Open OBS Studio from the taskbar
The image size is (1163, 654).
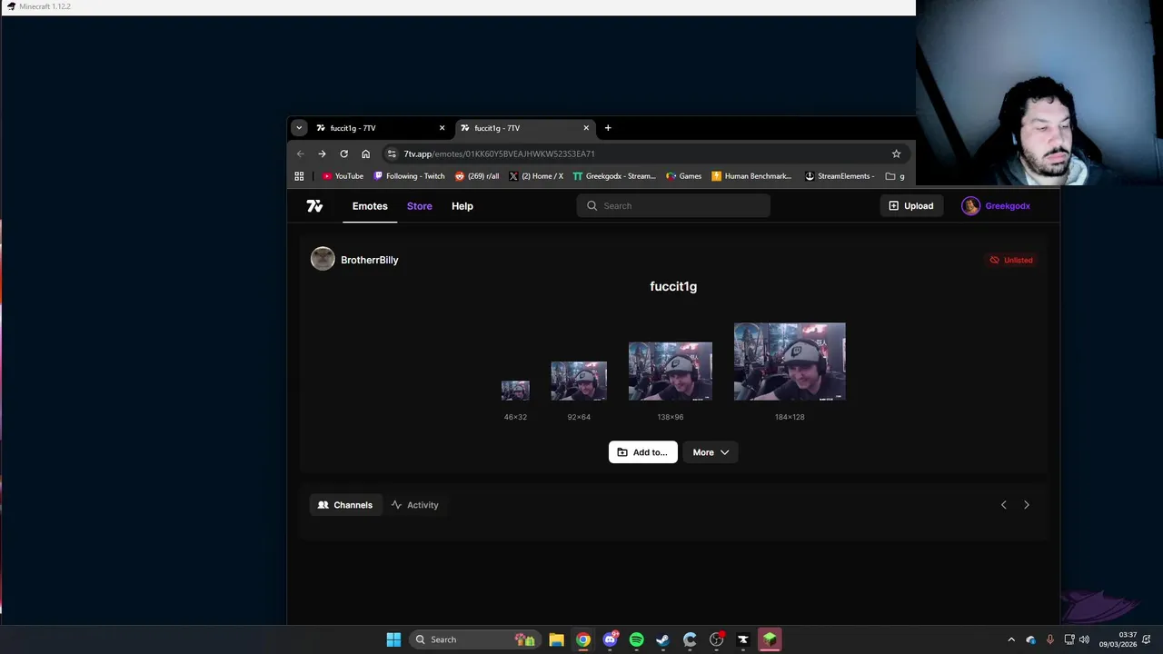point(716,639)
